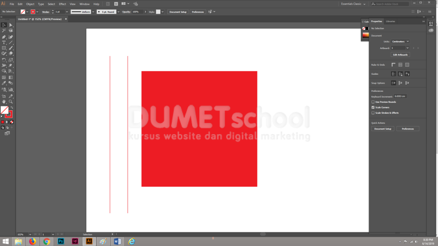Open InDesign from the taskbar
438x246 pixels.
(75, 241)
